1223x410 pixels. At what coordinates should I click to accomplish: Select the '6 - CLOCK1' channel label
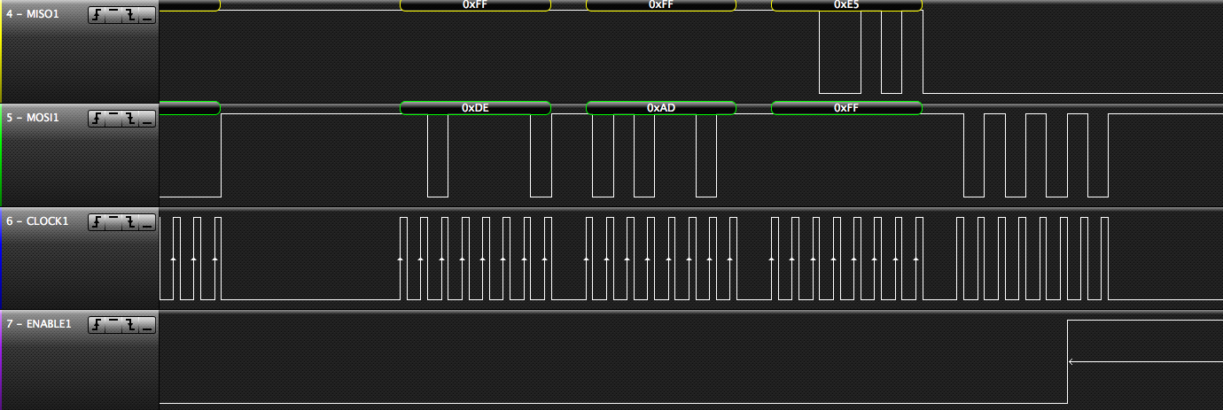click(x=37, y=220)
